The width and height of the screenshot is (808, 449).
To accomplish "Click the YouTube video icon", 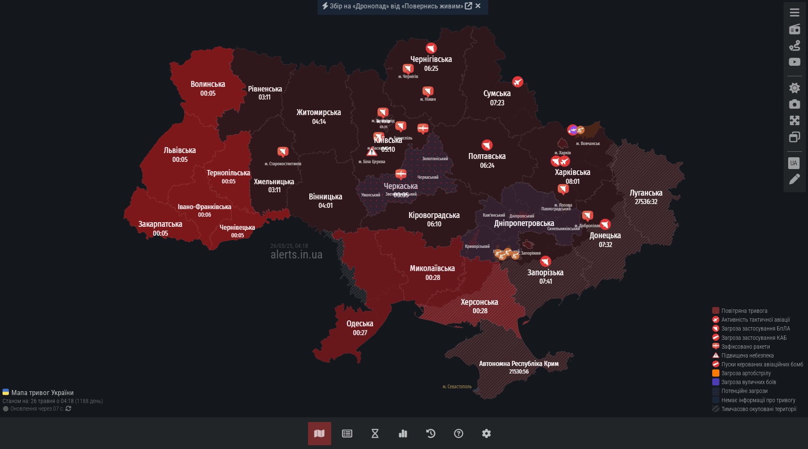I will (x=794, y=62).
